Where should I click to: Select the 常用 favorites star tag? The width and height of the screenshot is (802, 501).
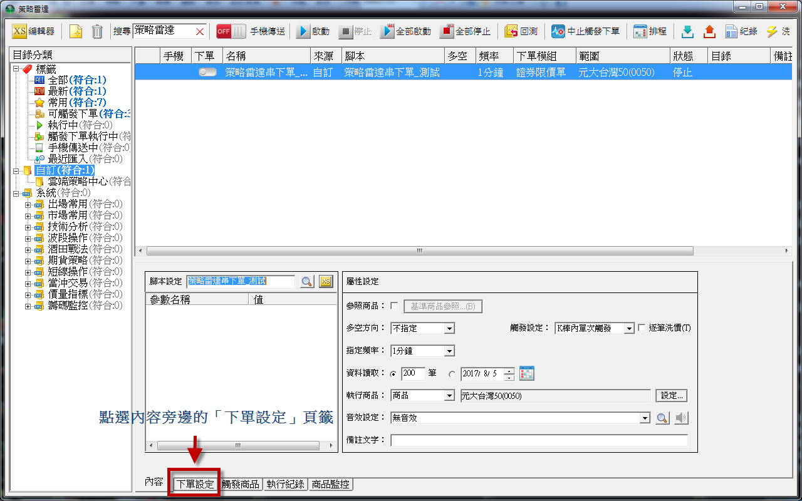pyautogui.click(x=71, y=103)
